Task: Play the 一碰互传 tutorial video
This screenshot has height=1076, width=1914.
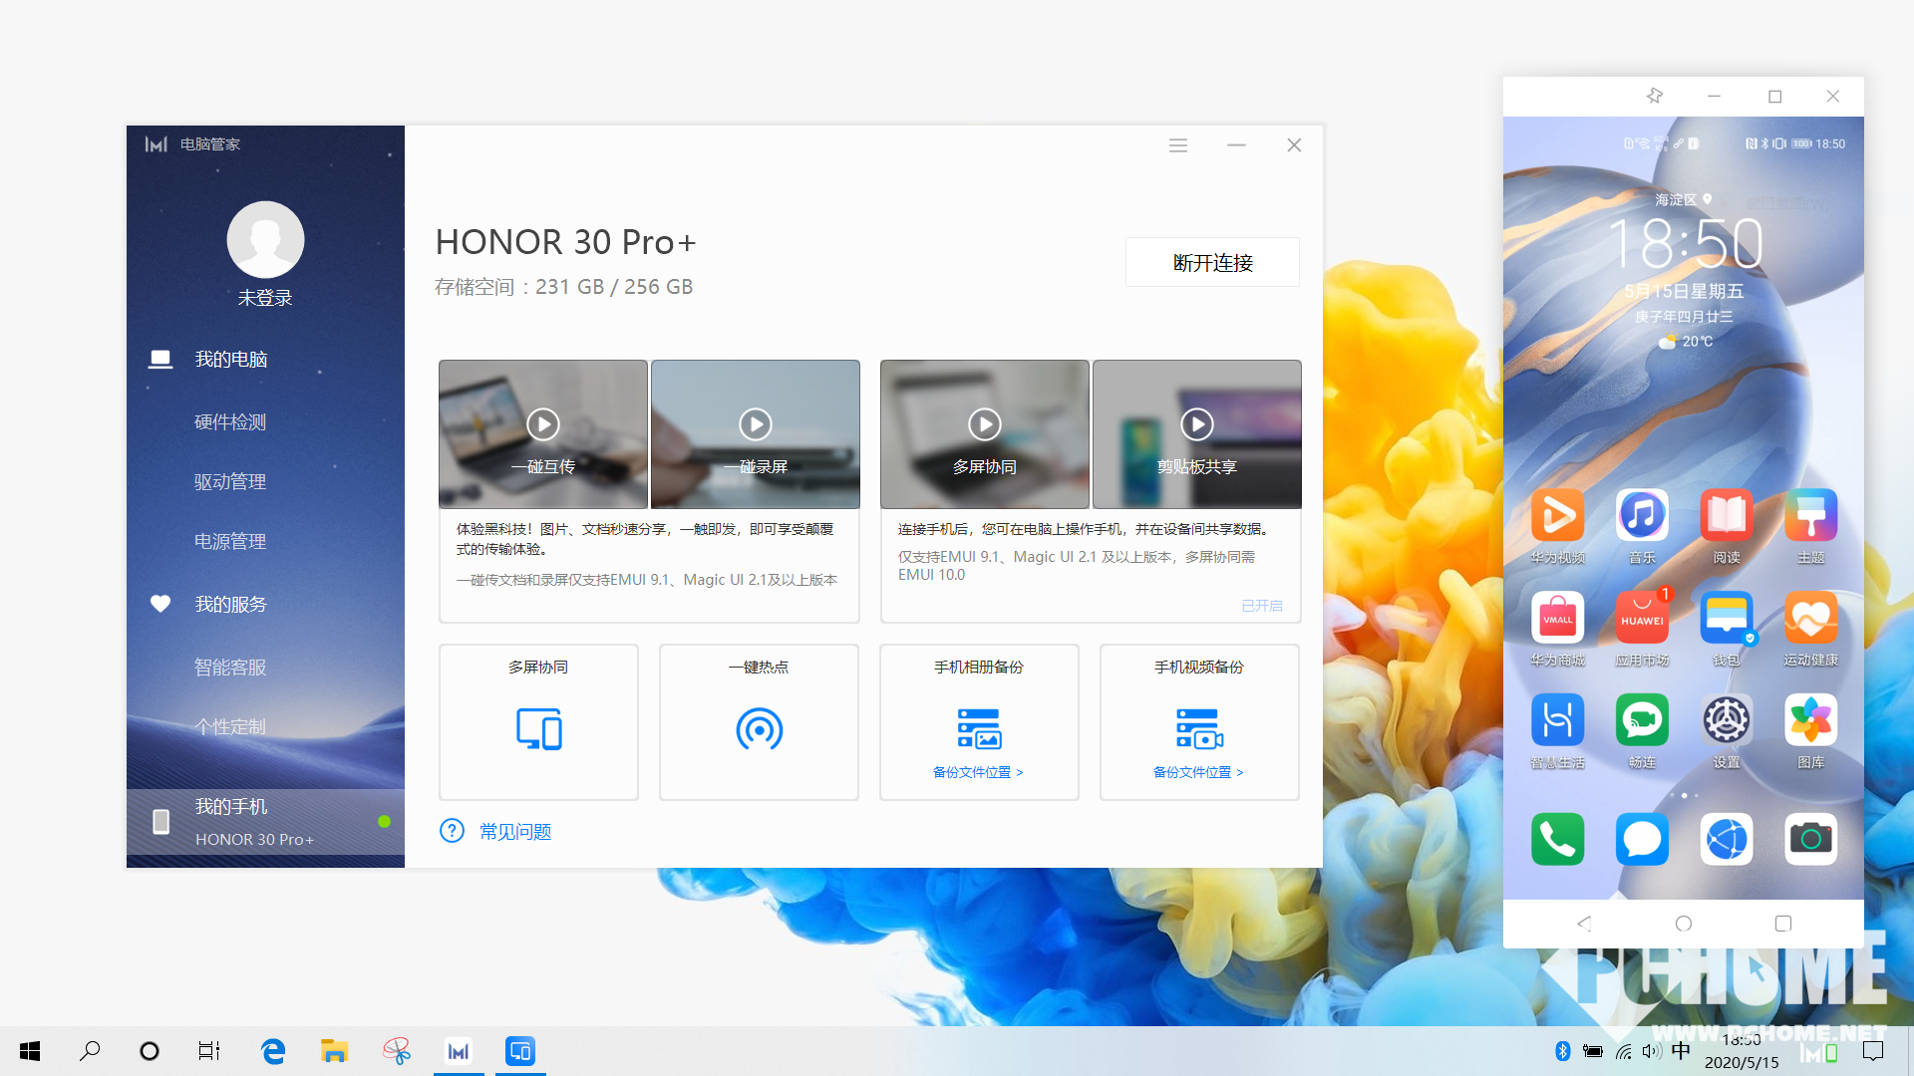Action: [x=543, y=424]
